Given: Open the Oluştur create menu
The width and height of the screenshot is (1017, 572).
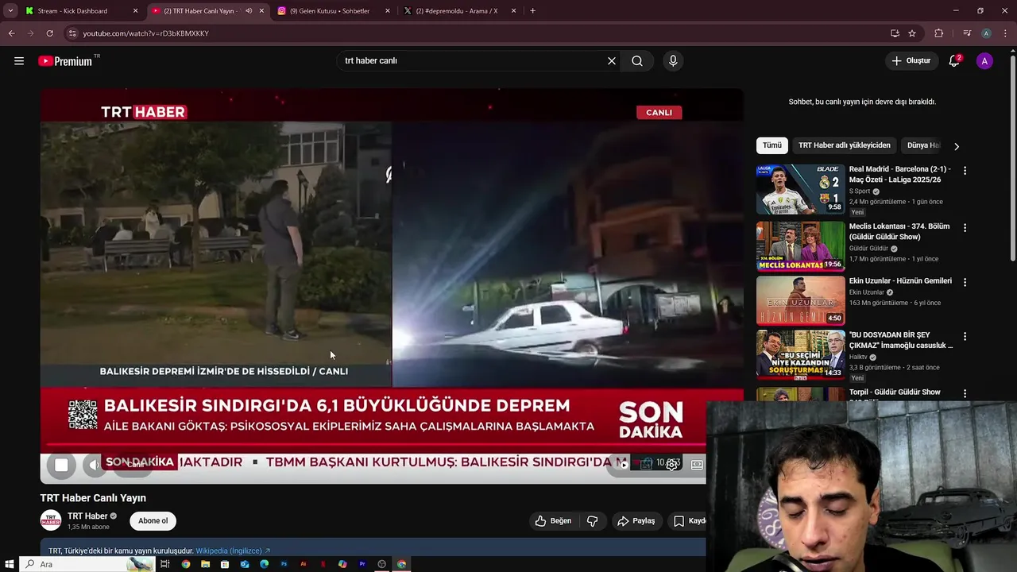Looking at the screenshot, I should [911, 61].
